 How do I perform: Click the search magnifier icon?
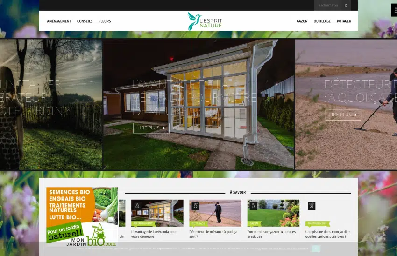click(x=346, y=5)
